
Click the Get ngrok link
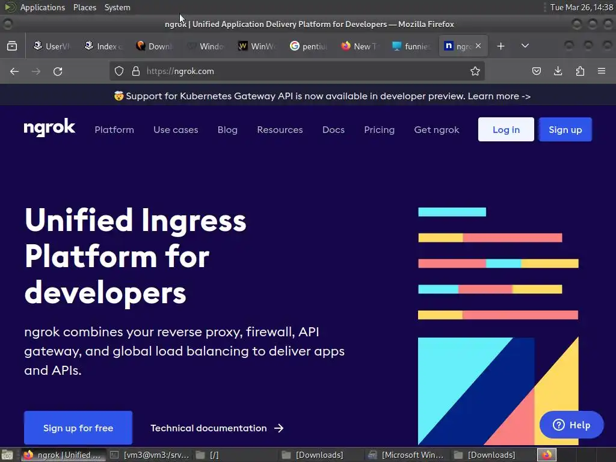(x=437, y=130)
